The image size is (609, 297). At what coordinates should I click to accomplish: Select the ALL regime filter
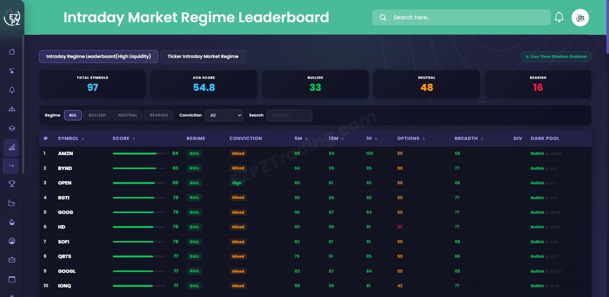[73, 115]
